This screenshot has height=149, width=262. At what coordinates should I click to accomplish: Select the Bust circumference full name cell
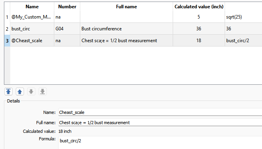[x=127, y=29]
